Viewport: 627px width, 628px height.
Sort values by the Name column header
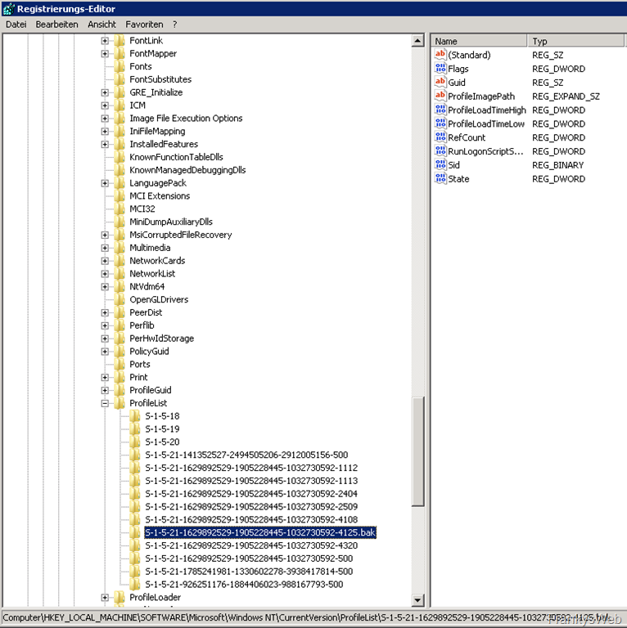(477, 41)
